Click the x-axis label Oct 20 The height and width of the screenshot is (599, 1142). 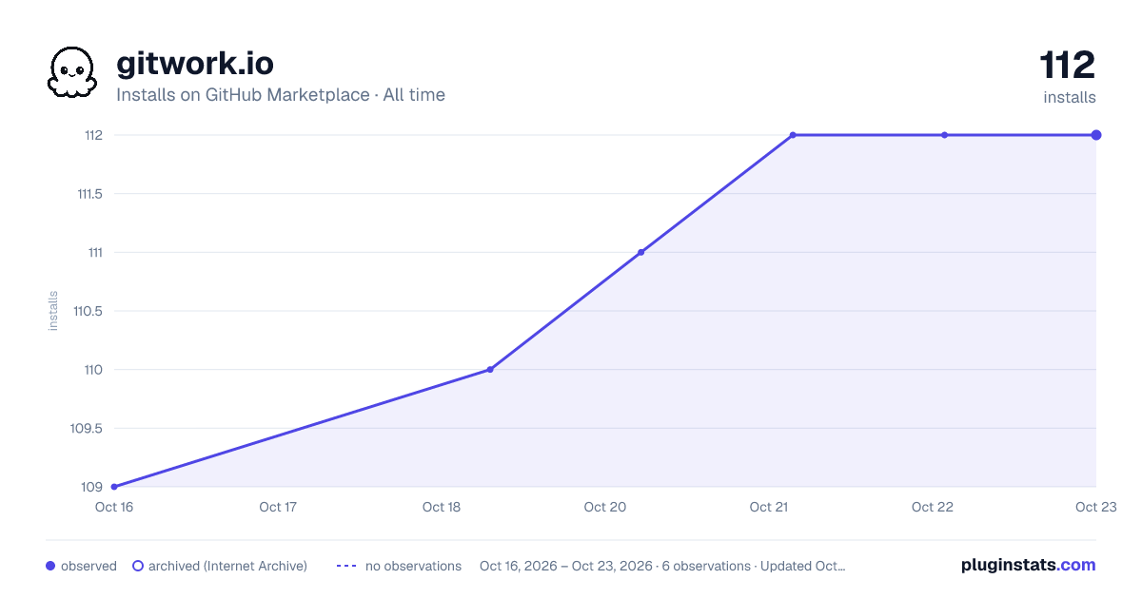point(605,507)
